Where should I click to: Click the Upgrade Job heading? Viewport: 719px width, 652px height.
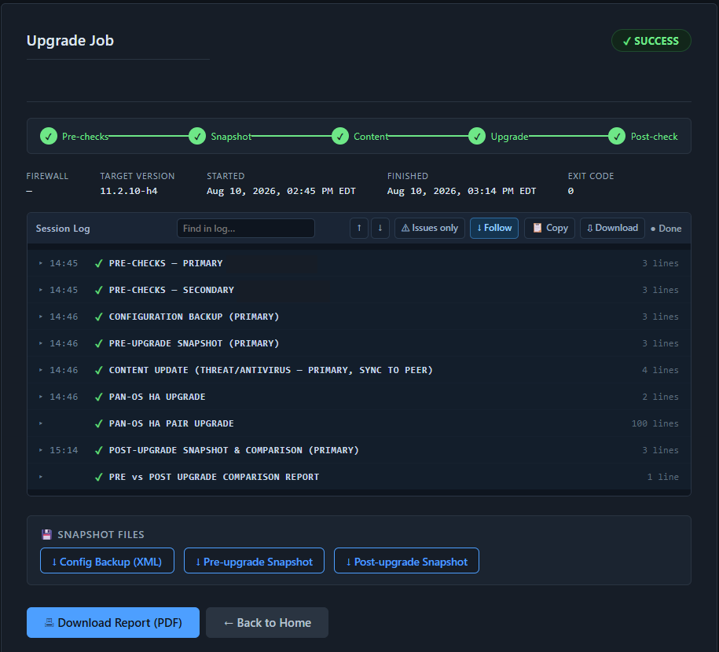point(70,41)
